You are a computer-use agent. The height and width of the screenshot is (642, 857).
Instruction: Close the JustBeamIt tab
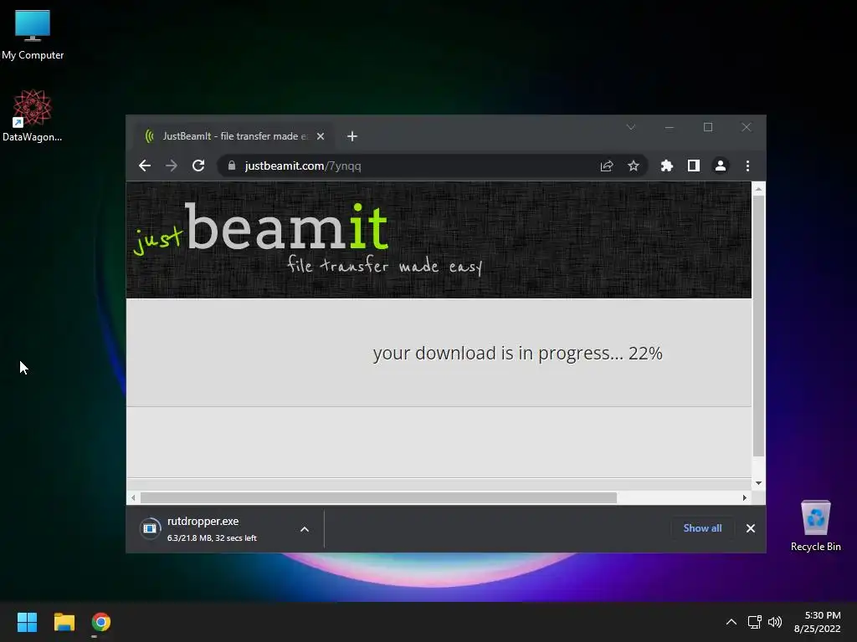321,136
